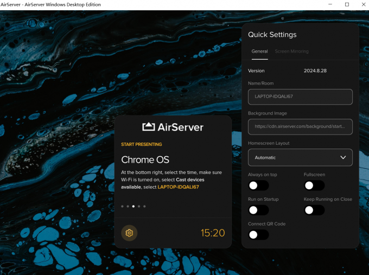Open the Screen Mirroring tab
369x275 pixels.
(291, 52)
